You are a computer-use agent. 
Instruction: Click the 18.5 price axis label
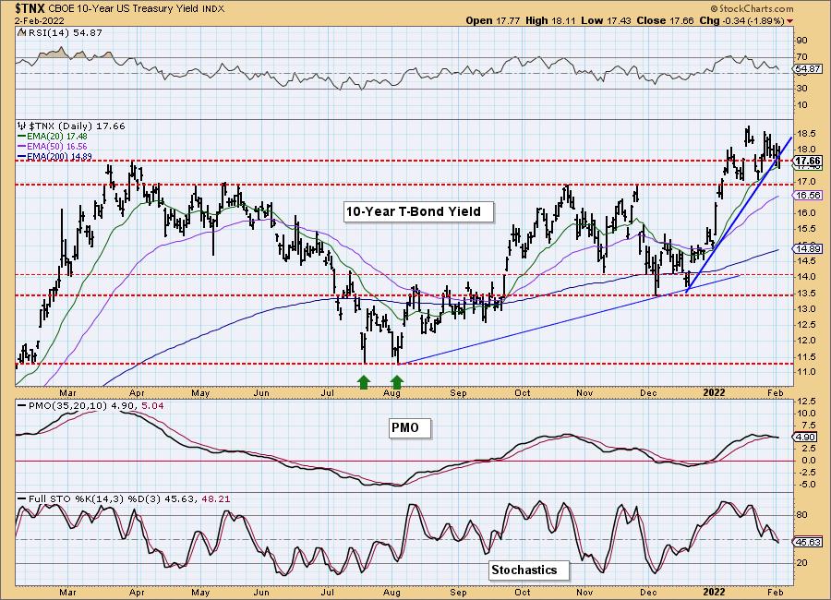(805, 134)
